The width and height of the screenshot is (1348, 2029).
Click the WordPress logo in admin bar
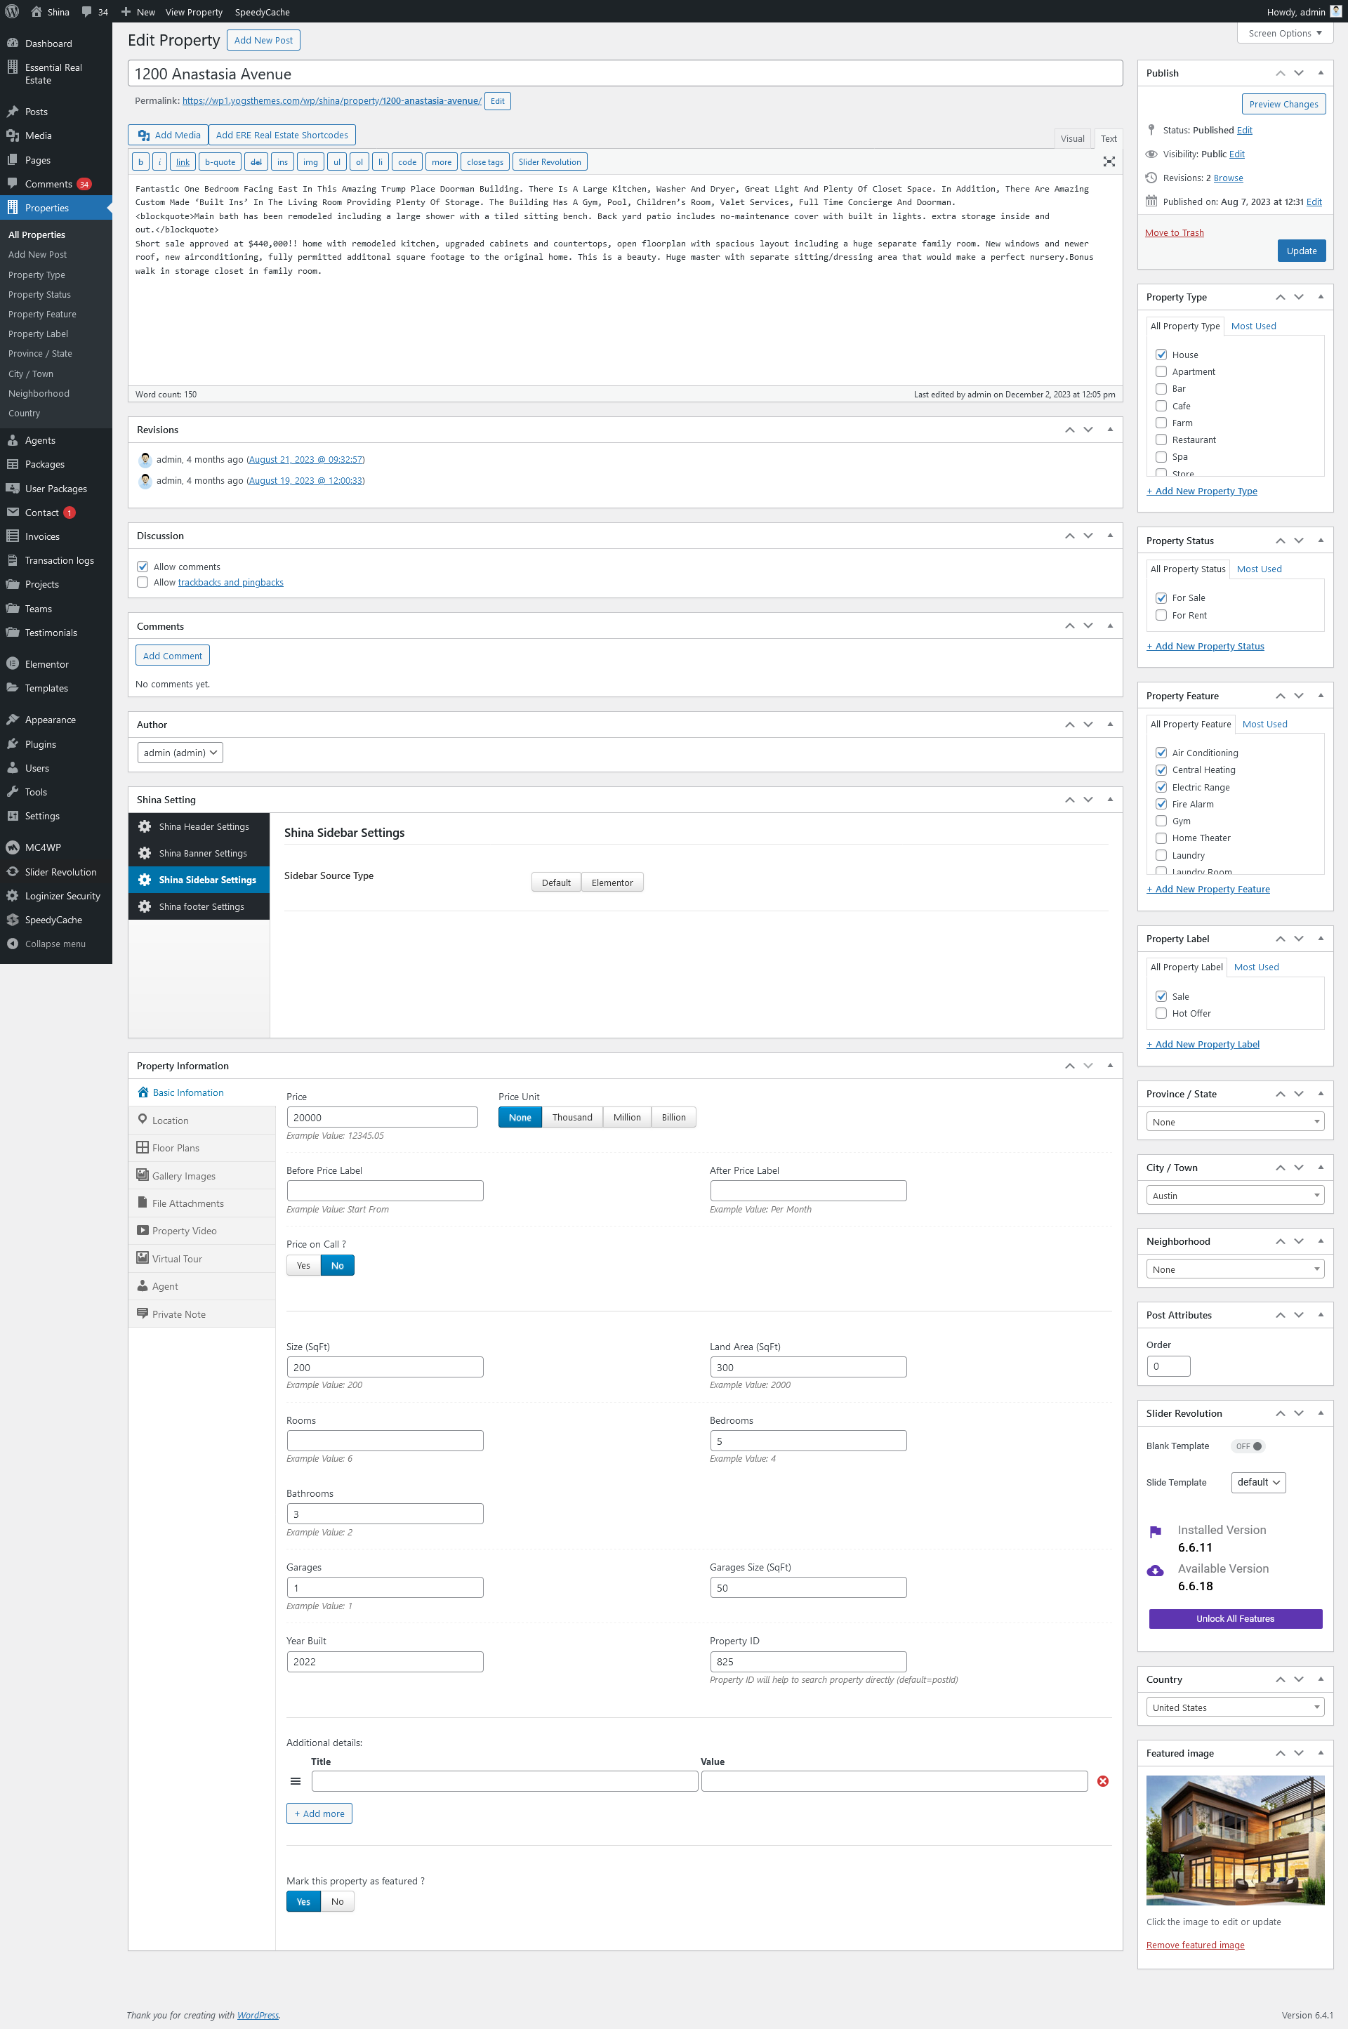coord(12,11)
